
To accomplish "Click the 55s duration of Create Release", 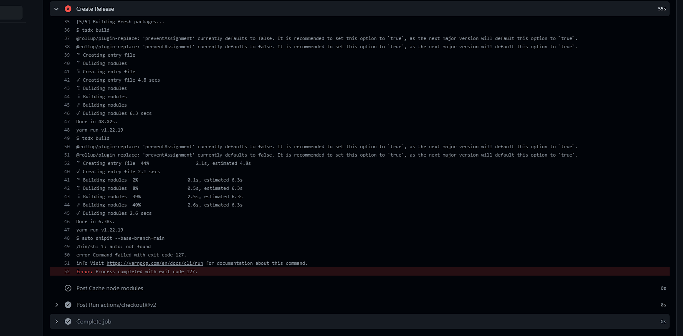I will point(662,9).
